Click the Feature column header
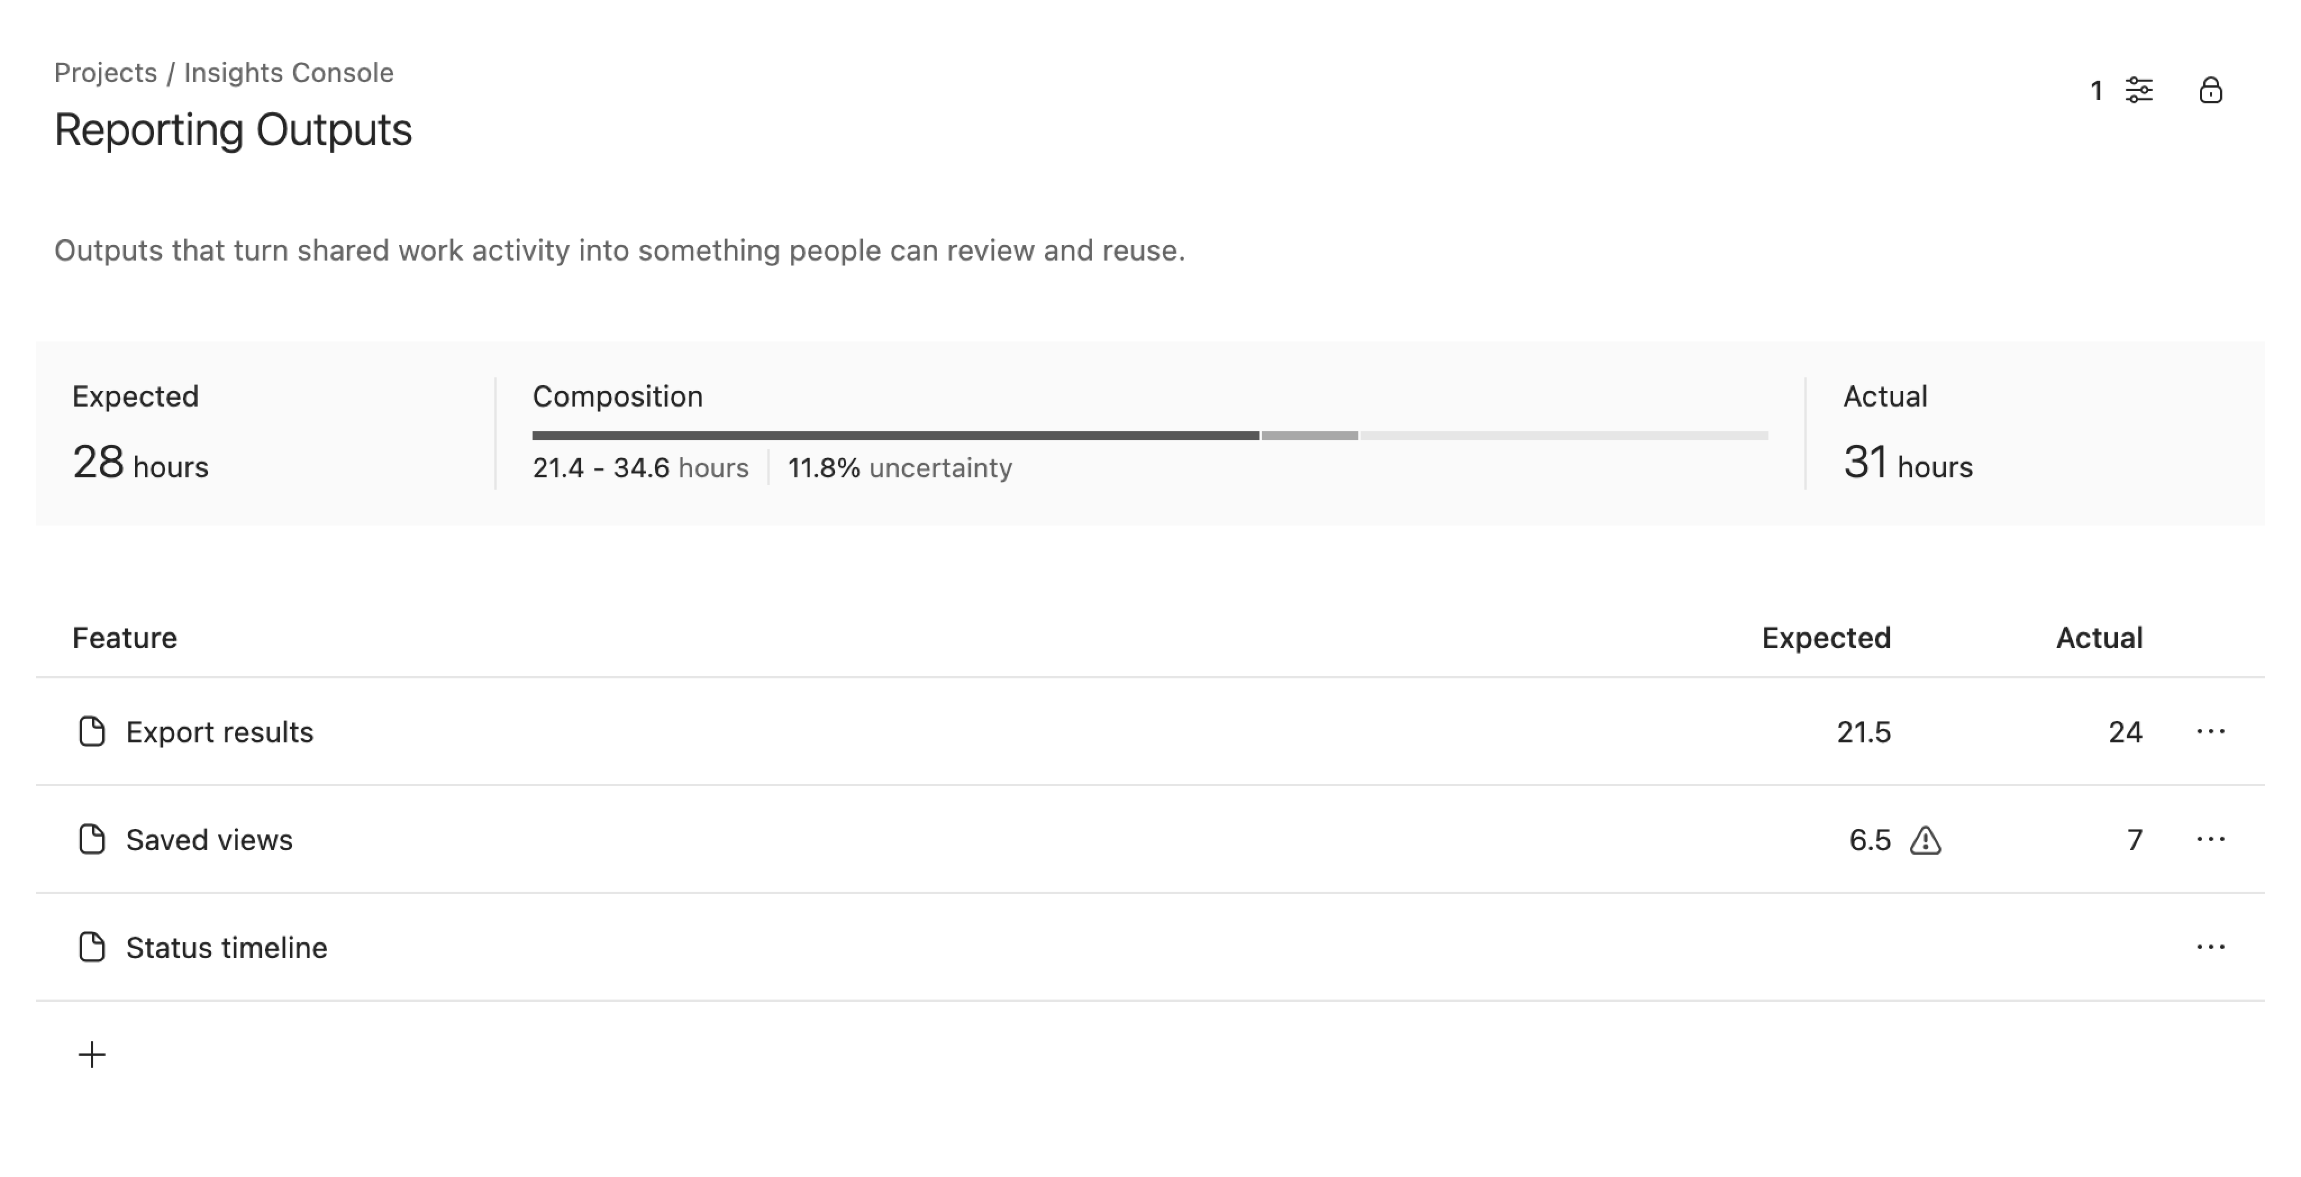This screenshot has height=1177, width=2301. pyautogui.click(x=125, y=637)
